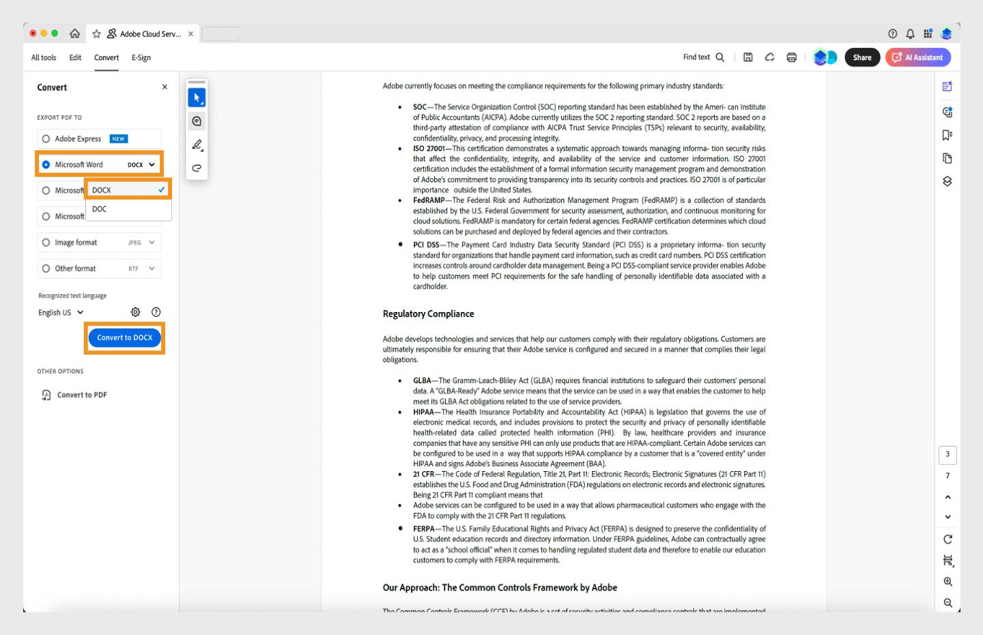Choose the add comment tool

(197, 121)
